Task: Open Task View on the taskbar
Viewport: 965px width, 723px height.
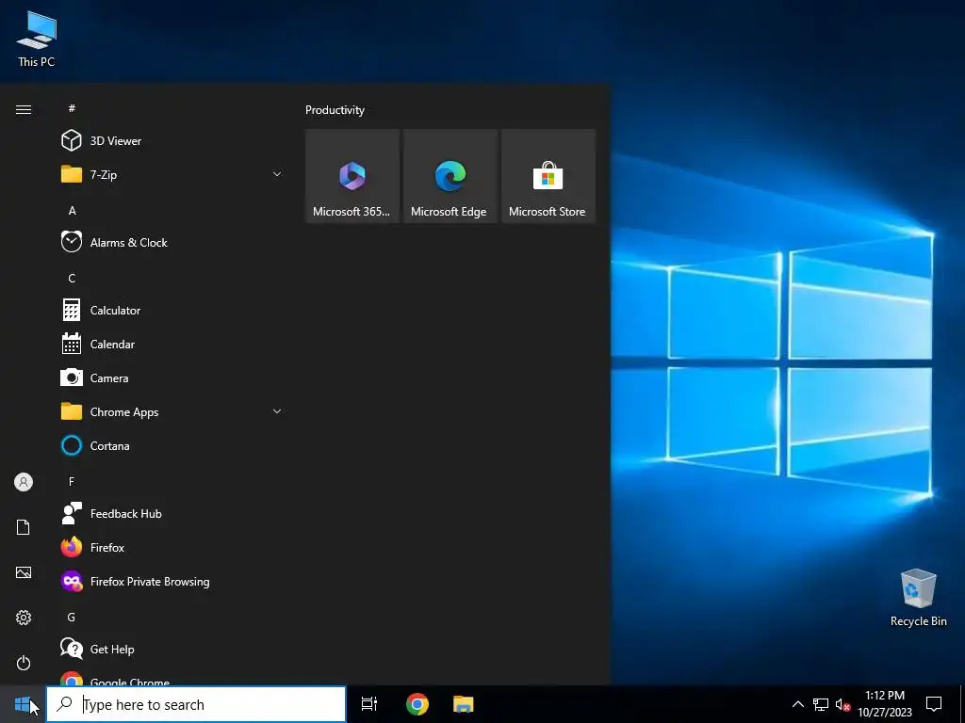Action: pos(369,704)
